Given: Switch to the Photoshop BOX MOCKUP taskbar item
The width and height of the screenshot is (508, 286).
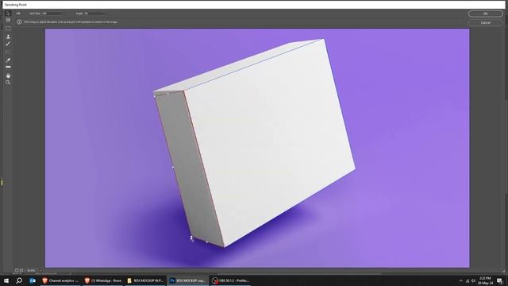Looking at the screenshot, I should [x=188, y=280].
